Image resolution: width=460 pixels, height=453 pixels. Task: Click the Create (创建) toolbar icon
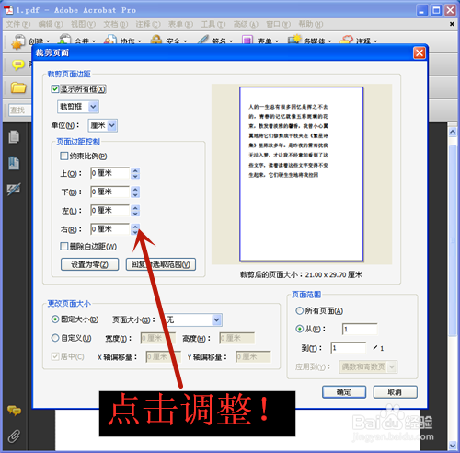click(18, 41)
